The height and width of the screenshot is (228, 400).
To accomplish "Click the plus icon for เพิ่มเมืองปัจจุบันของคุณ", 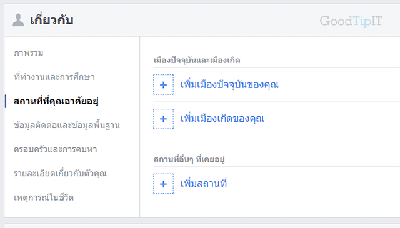I will [163, 85].
